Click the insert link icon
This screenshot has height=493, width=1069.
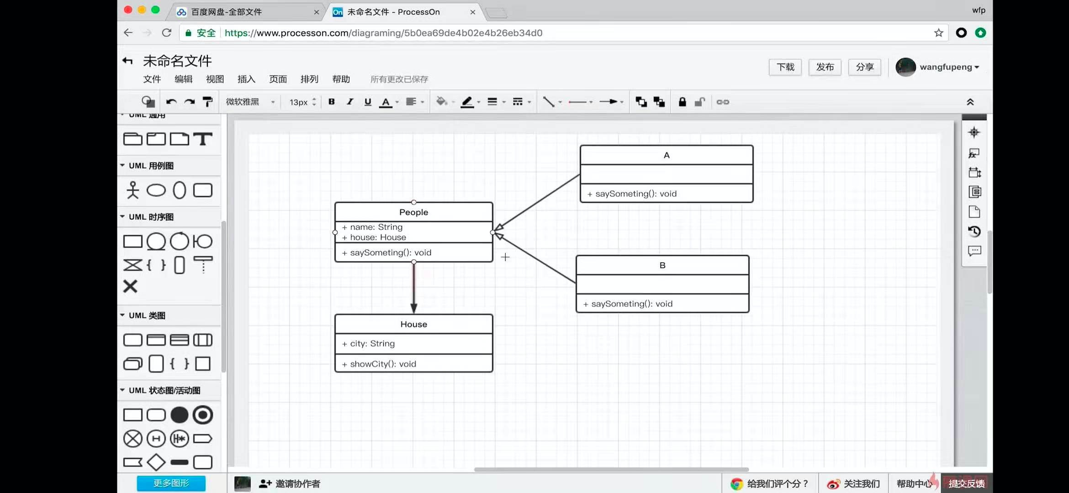click(722, 102)
